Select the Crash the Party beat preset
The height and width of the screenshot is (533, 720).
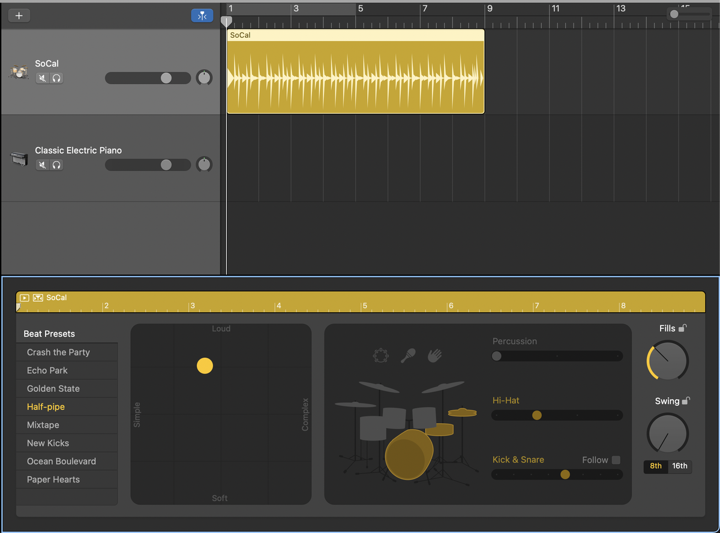(59, 352)
